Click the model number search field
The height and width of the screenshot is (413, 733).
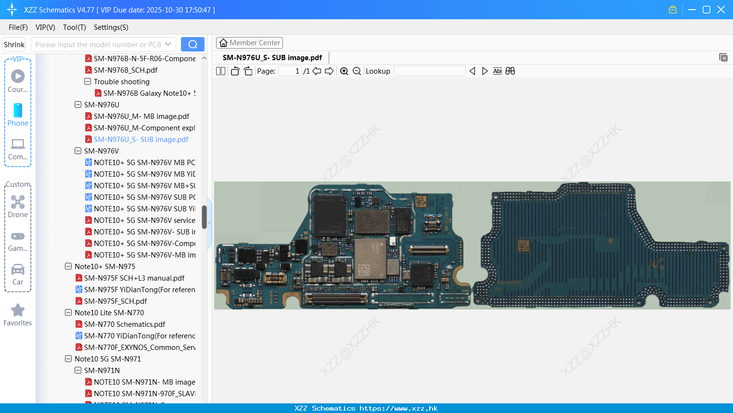[x=98, y=44]
